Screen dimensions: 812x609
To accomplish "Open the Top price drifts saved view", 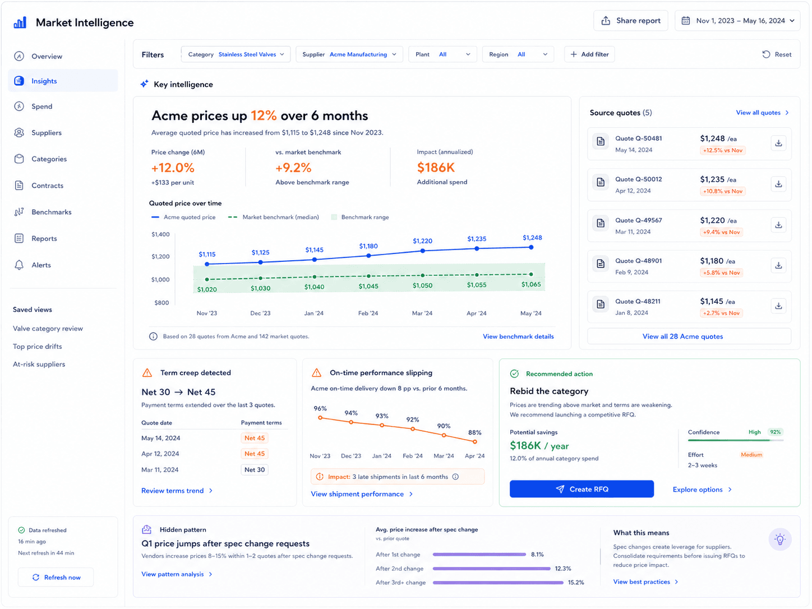I will [x=38, y=347].
